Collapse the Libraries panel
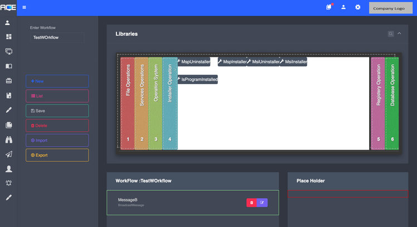The height and width of the screenshot is (227, 417). tap(399, 34)
